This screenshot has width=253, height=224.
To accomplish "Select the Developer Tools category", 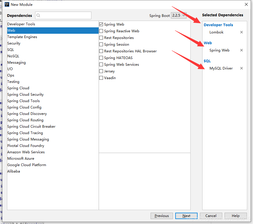I will 21,24.
